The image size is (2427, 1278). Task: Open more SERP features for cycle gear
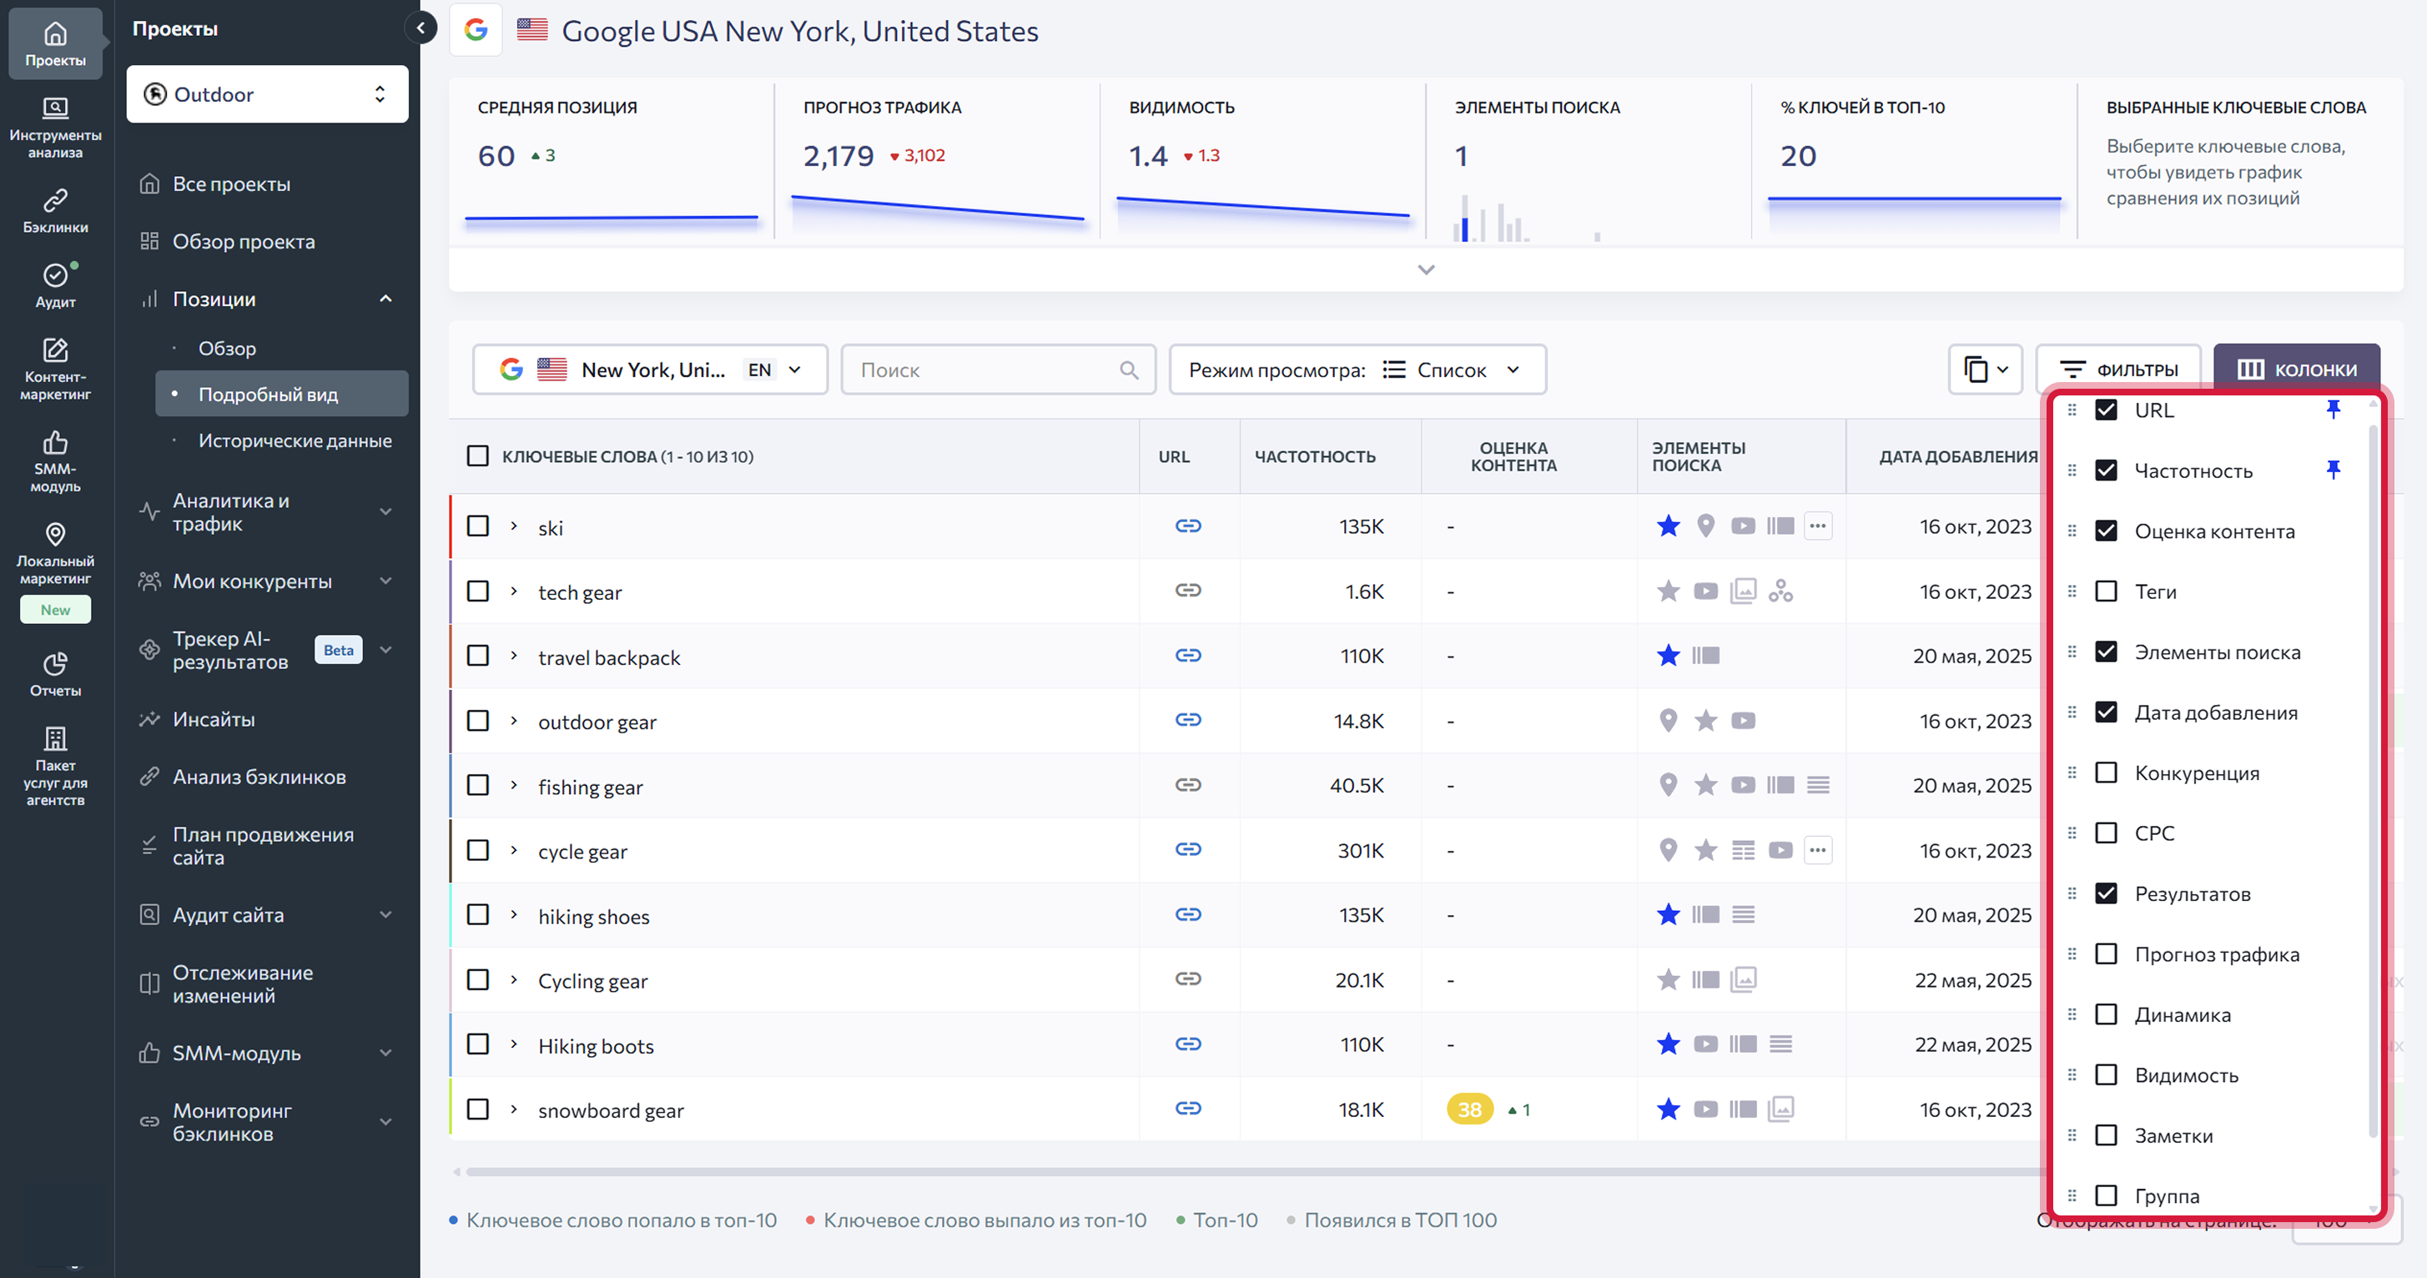click(1817, 849)
